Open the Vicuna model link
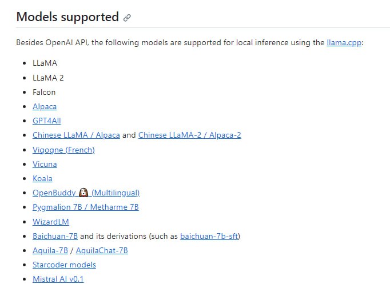Image resolution: width=390 pixels, height=288 pixels. pos(45,164)
